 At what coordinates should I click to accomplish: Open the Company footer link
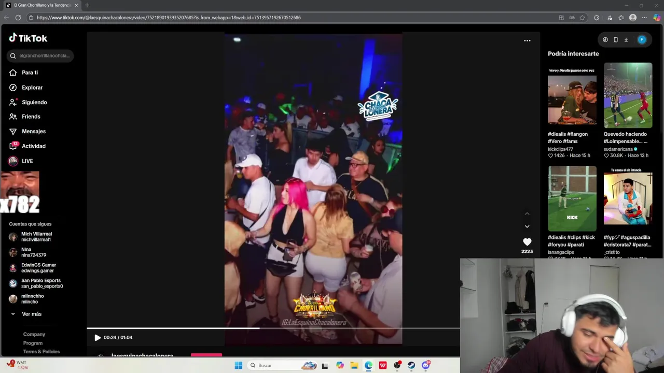tap(34, 334)
